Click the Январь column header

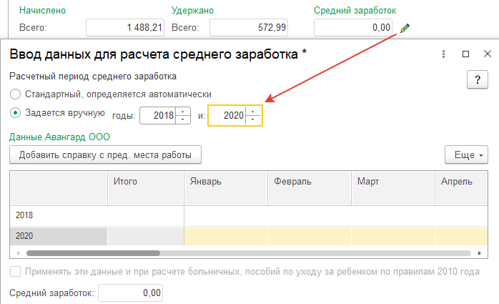point(226,188)
